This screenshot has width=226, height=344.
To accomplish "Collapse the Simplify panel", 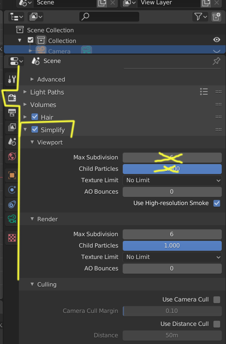I will (25, 129).
